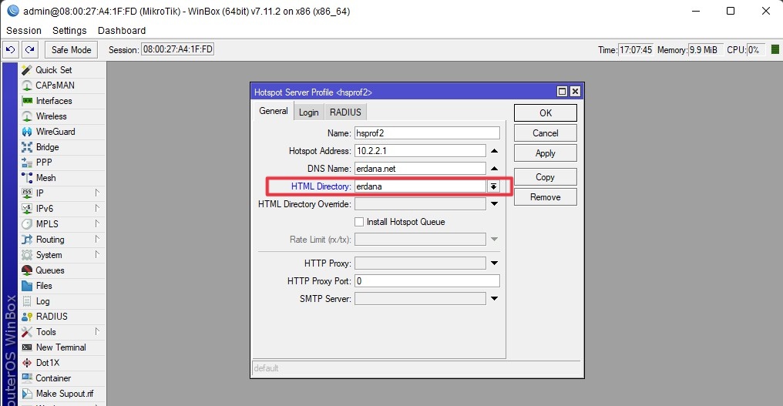Open the Queues menu item
The width and height of the screenshot is (783, 406).
pos(50,270)
